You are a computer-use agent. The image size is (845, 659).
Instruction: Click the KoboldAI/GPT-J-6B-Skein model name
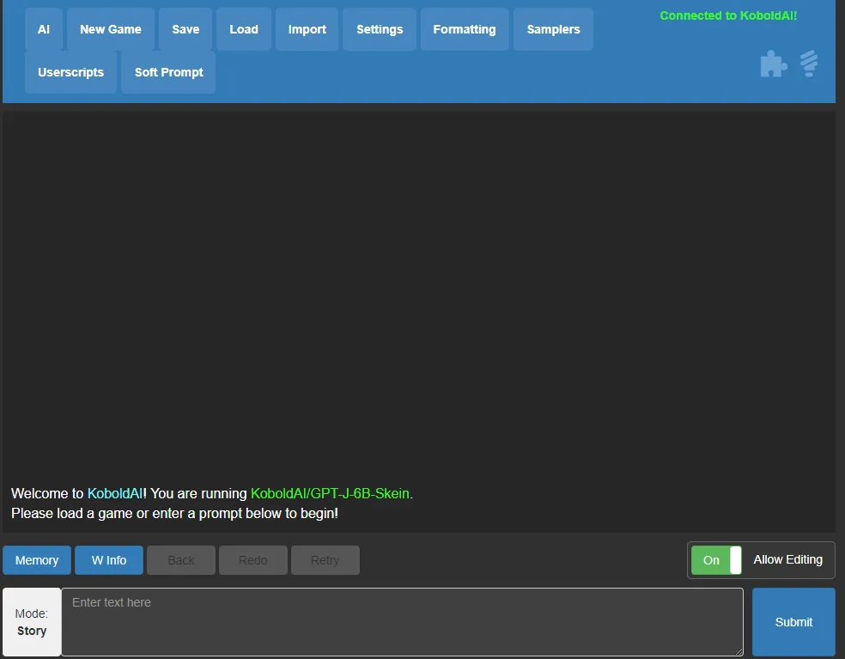tap(330, 493)
